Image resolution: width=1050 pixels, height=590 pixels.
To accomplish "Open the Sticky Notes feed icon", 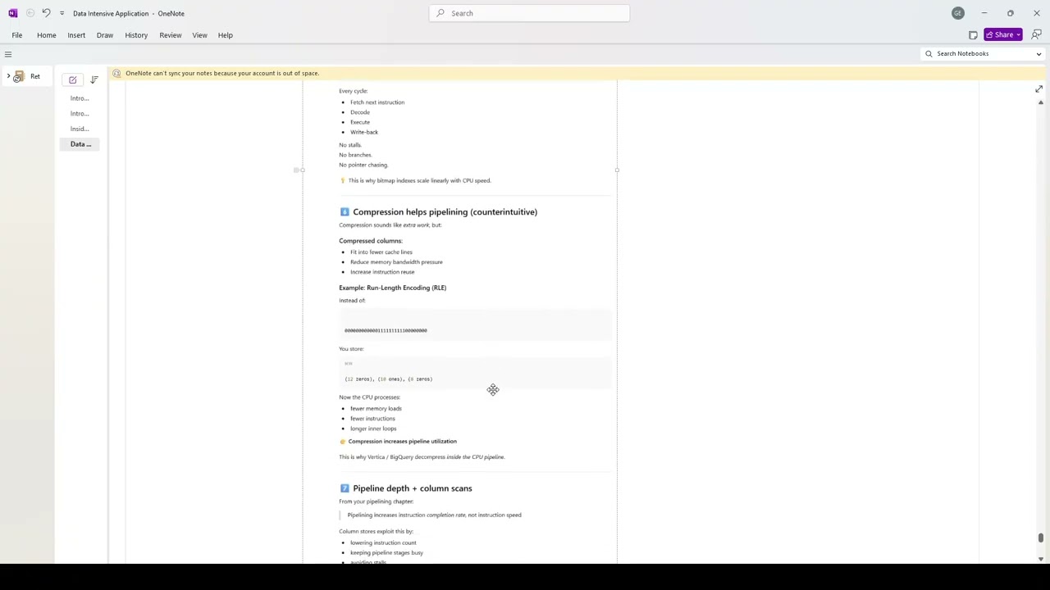I will click(973, 35).
